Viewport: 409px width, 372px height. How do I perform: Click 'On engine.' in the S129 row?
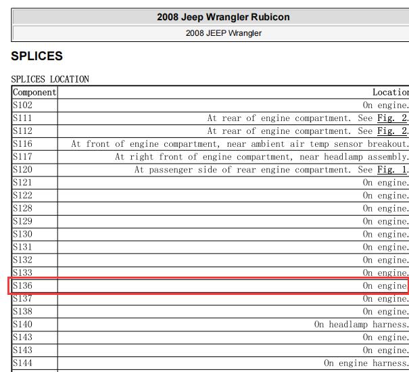pyautogui.click(x=385, y=222)
